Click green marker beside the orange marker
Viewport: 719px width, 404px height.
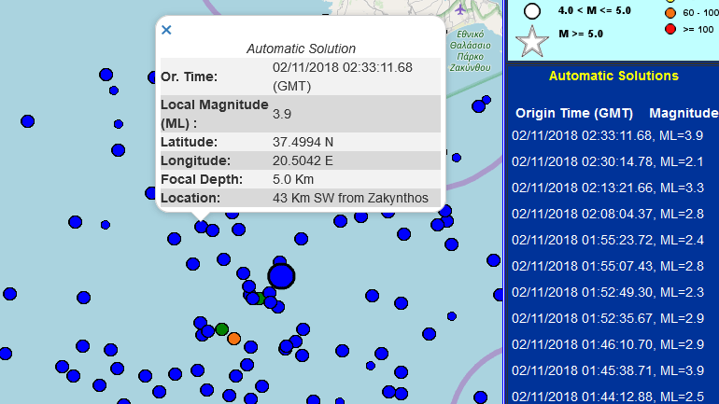tap(221, 329)
